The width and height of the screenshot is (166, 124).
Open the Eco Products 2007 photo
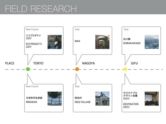click(54, 42)
